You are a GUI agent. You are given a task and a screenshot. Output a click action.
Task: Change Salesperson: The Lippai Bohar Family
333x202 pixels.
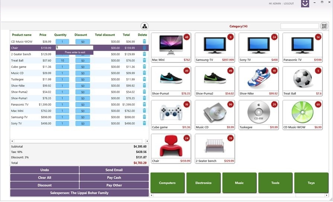pyautogui.click(x=79, y=193)
